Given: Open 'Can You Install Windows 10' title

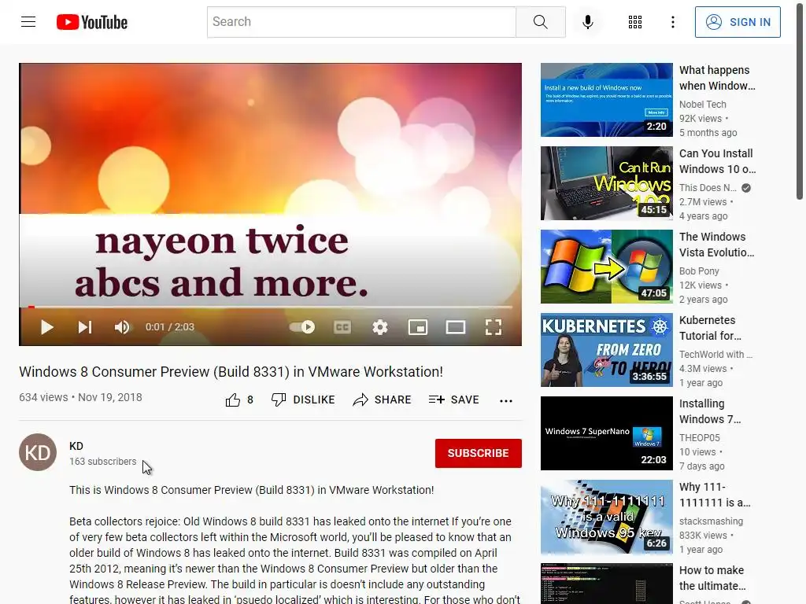Looking at the screenshot, I should pos(717,161).
